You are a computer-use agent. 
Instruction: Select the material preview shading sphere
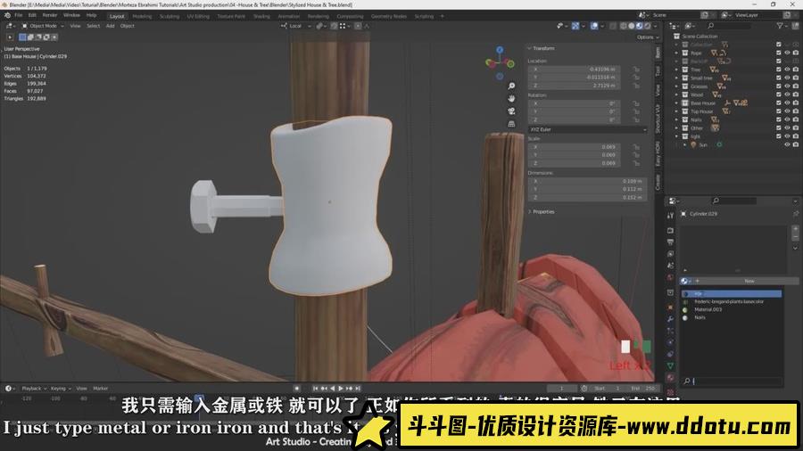(640, 26)
